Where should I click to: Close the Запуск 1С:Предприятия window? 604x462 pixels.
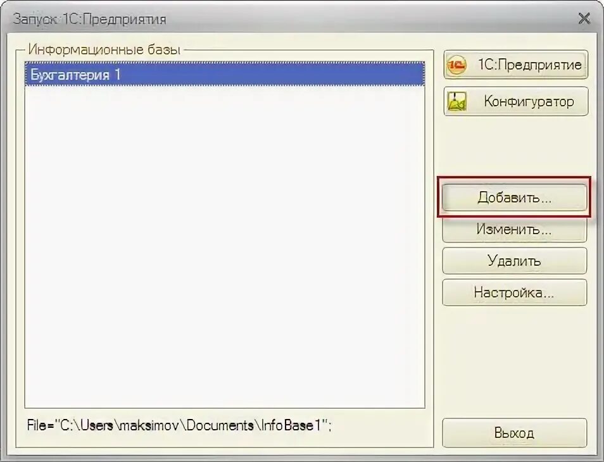point(584,18)
